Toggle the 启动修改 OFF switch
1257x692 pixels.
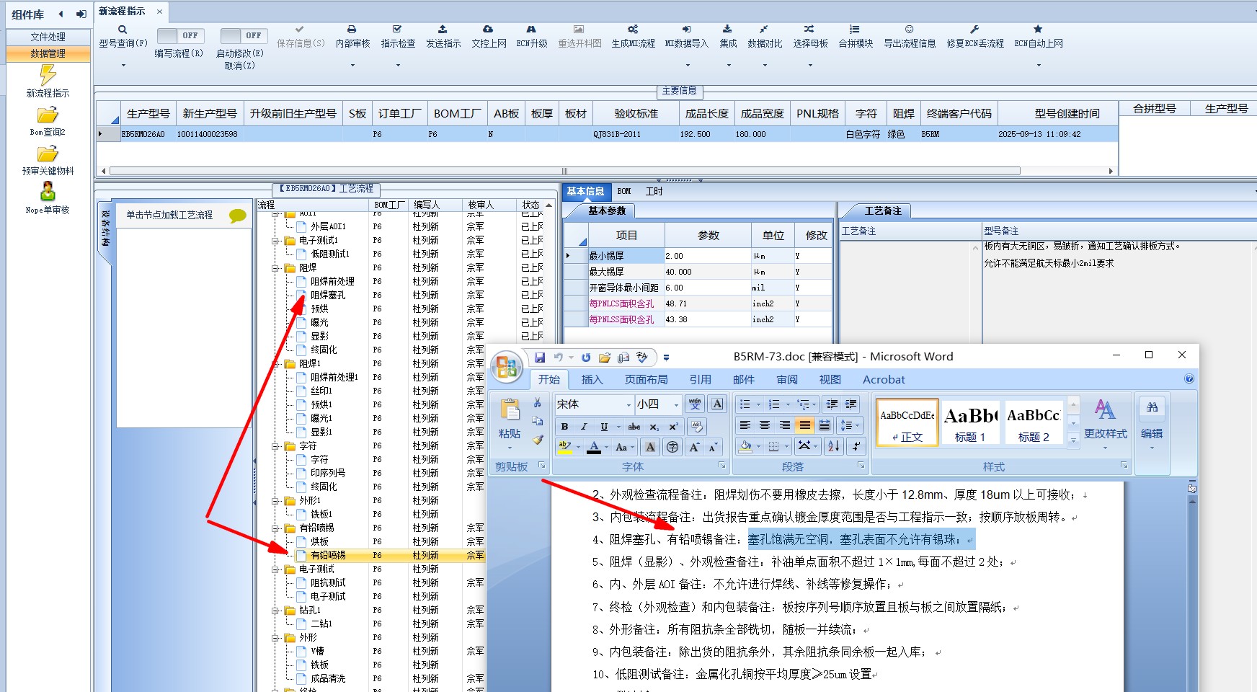[x=244, y=35]
